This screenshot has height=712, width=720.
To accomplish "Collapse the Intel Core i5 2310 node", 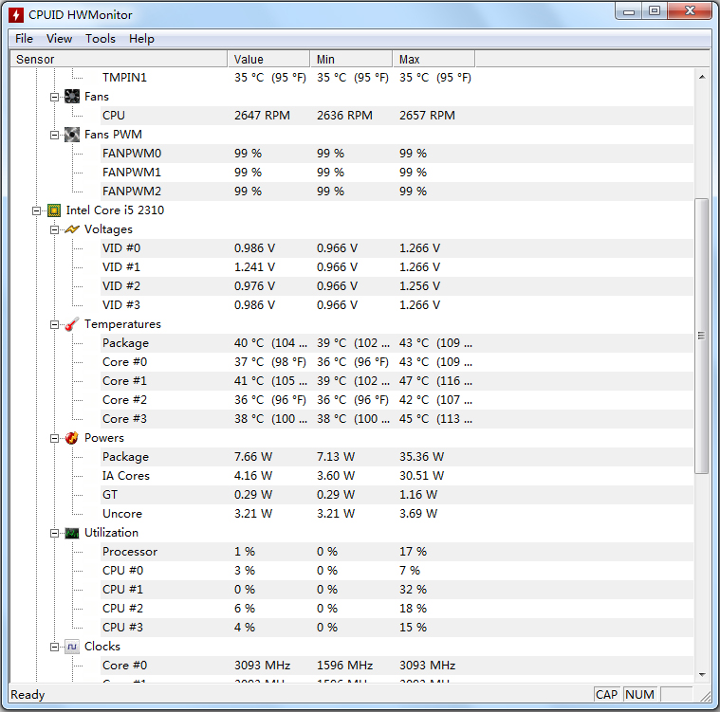I will pyautogui.click(x=37, y=210).
